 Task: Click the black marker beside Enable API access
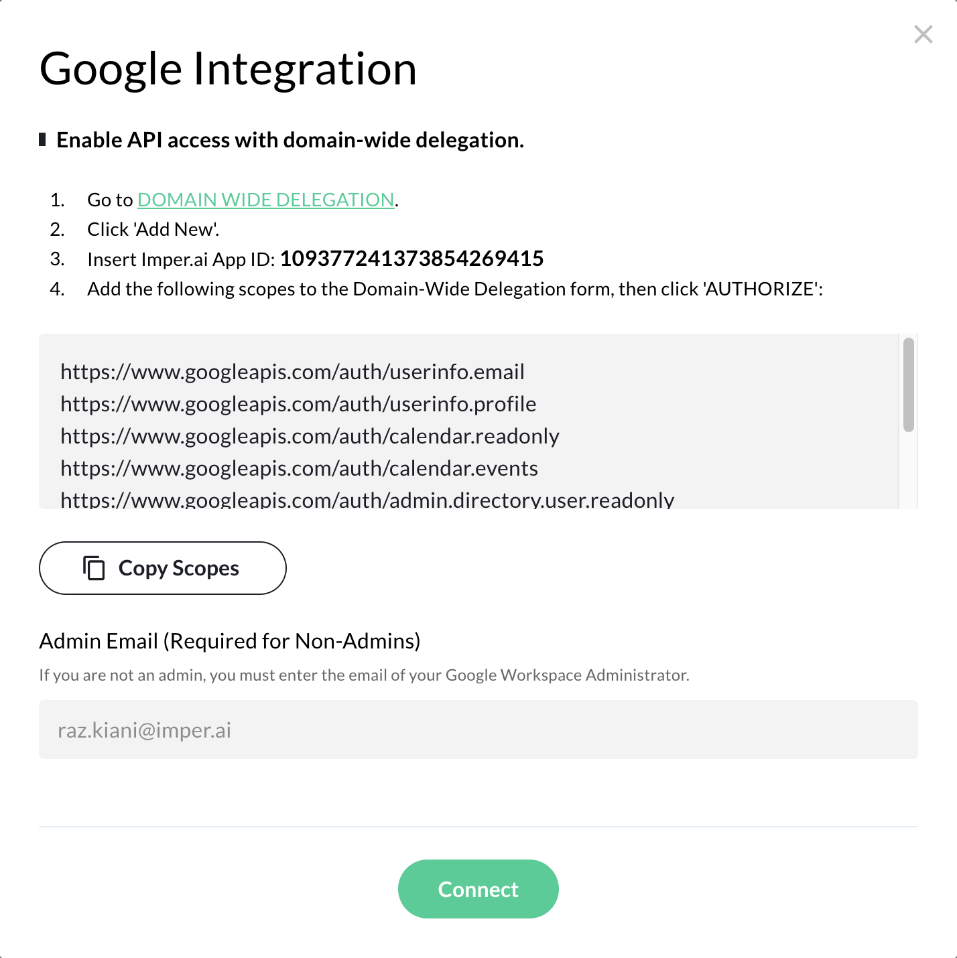click(x=42, y=139)
